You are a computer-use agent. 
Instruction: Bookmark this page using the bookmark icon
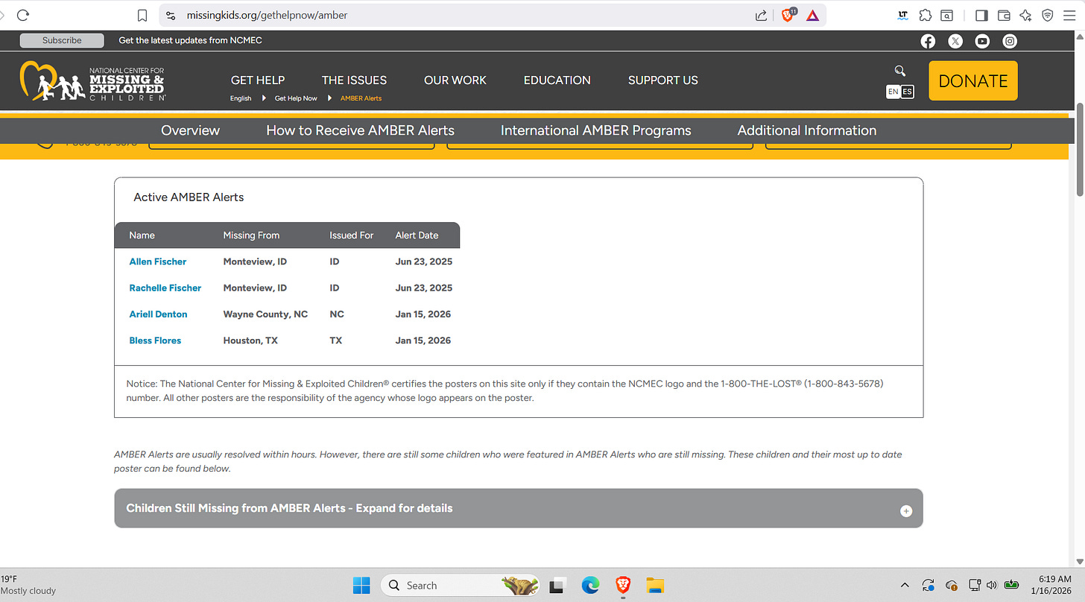coord(142,15)
